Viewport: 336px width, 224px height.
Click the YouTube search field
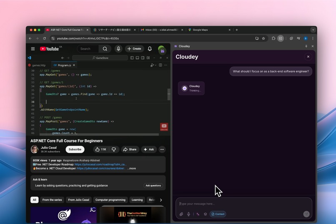(x=88, y=49)
